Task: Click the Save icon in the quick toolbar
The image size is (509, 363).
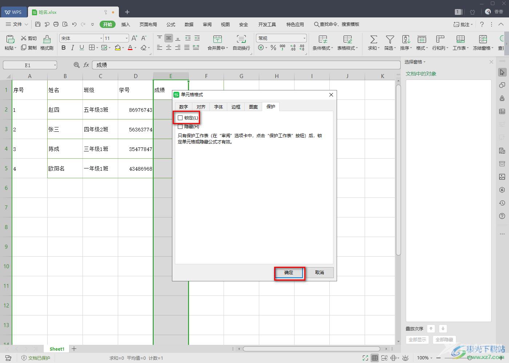Action: tap(38, 24)
